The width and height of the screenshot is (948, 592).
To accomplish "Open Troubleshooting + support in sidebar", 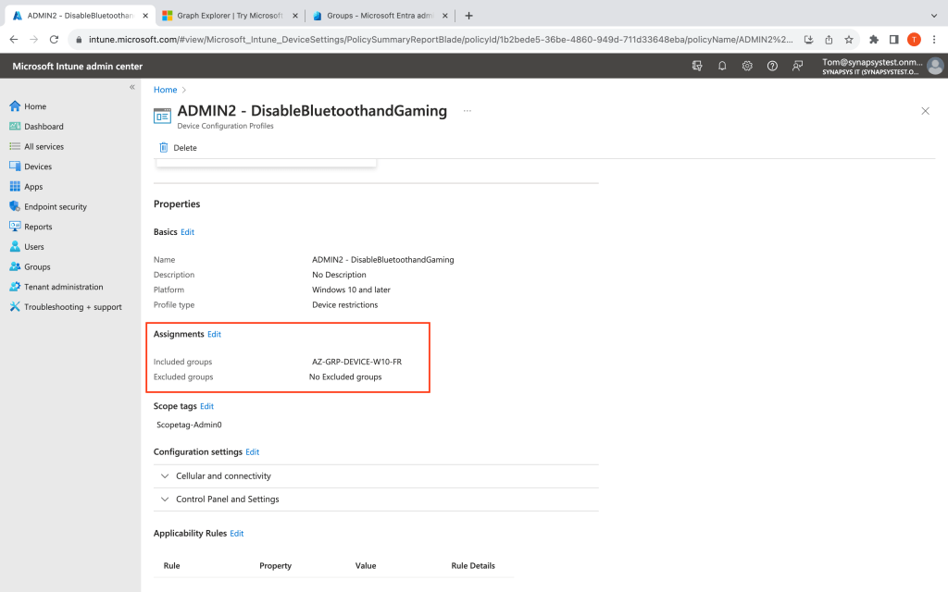I will point(72,307).
